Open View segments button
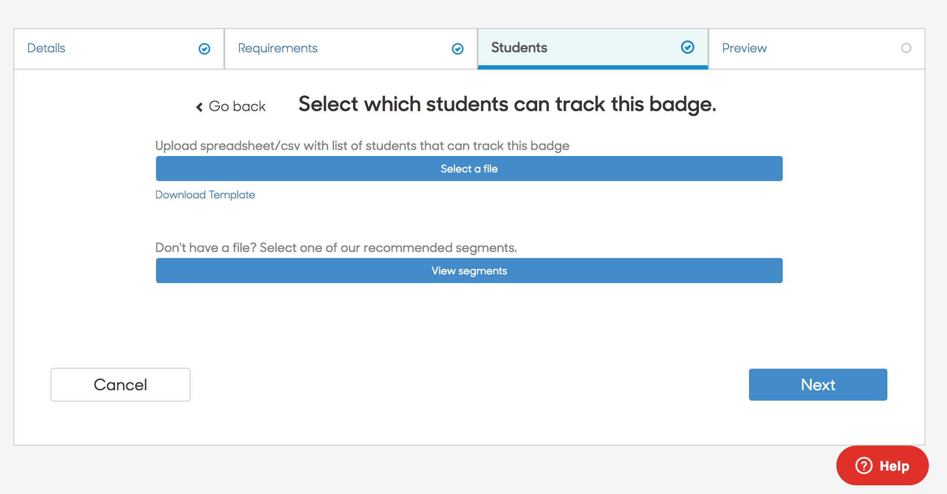 469,271
